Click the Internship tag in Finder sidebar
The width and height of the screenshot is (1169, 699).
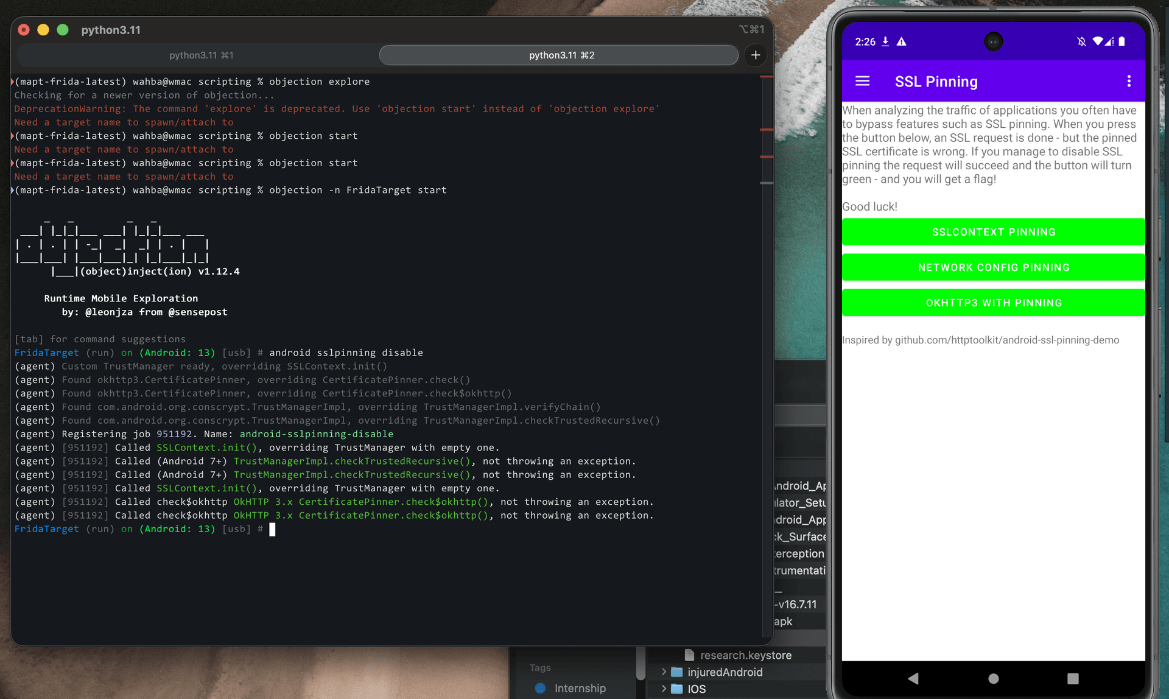coord(580,688)
